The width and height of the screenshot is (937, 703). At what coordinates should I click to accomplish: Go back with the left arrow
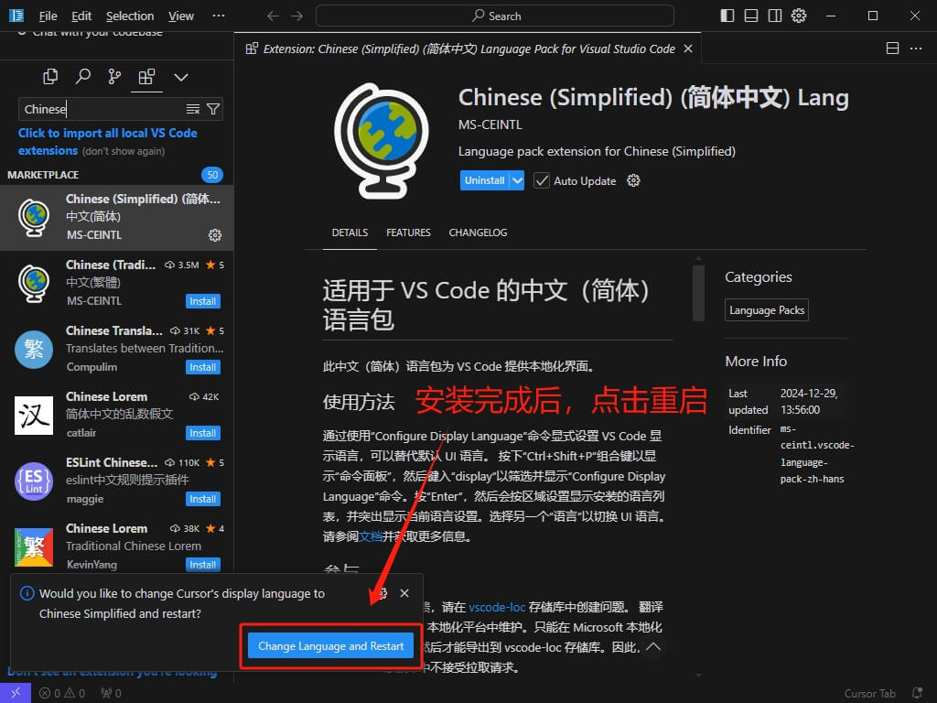(x=273, y=16)
